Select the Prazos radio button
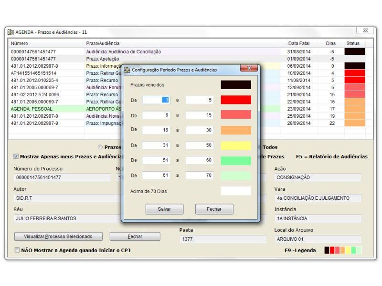Viewport: 382px width, 286px height. (x=100, y=147)
